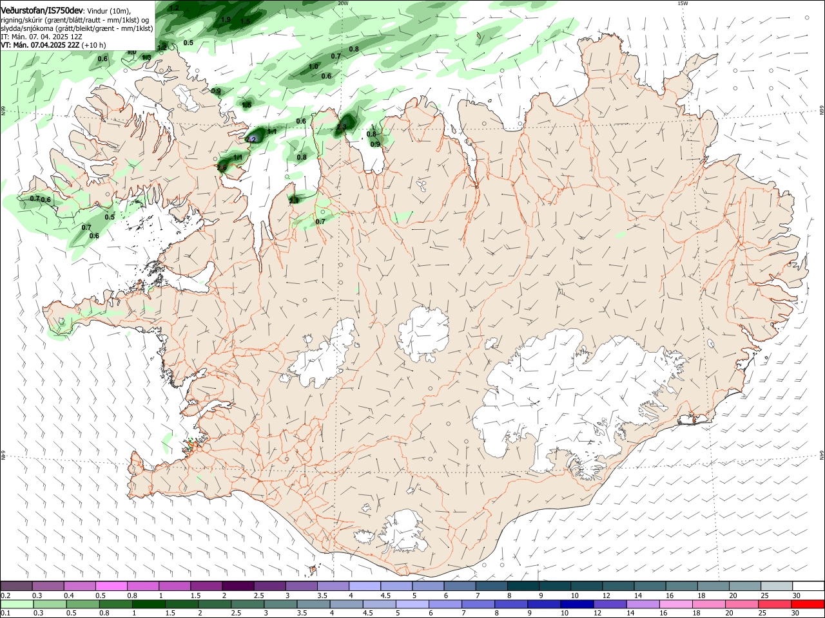
Task: Click the red-pink swatch labeled 25
Action: 775,604
